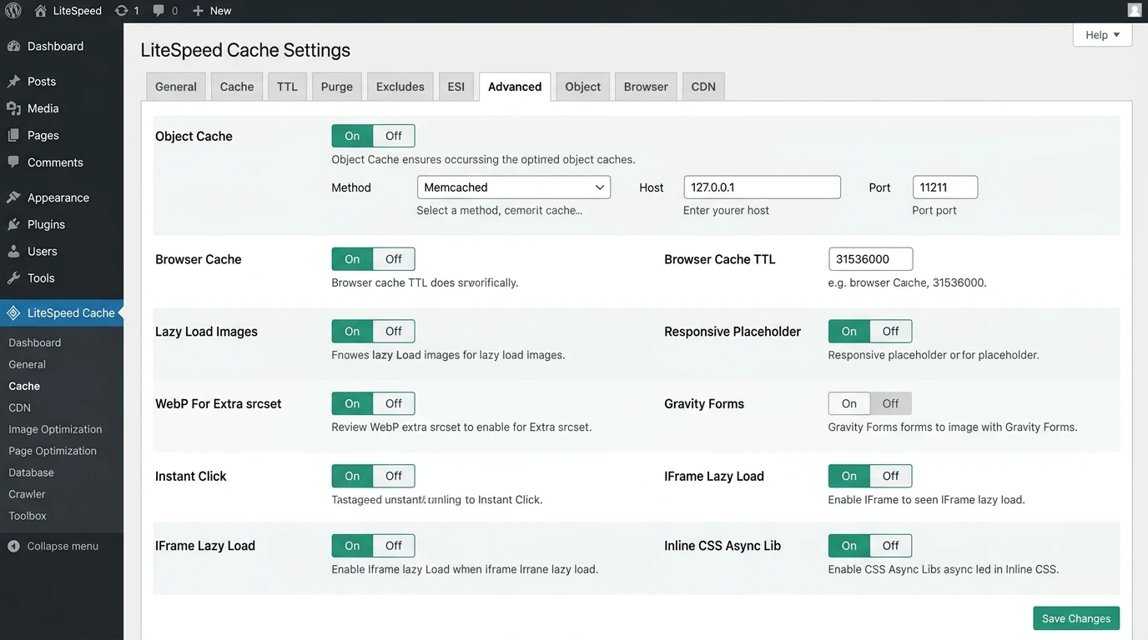Click the Port input field 11211
The width and height of the screenshot is (1148, 640).
[x=944, y=187]
